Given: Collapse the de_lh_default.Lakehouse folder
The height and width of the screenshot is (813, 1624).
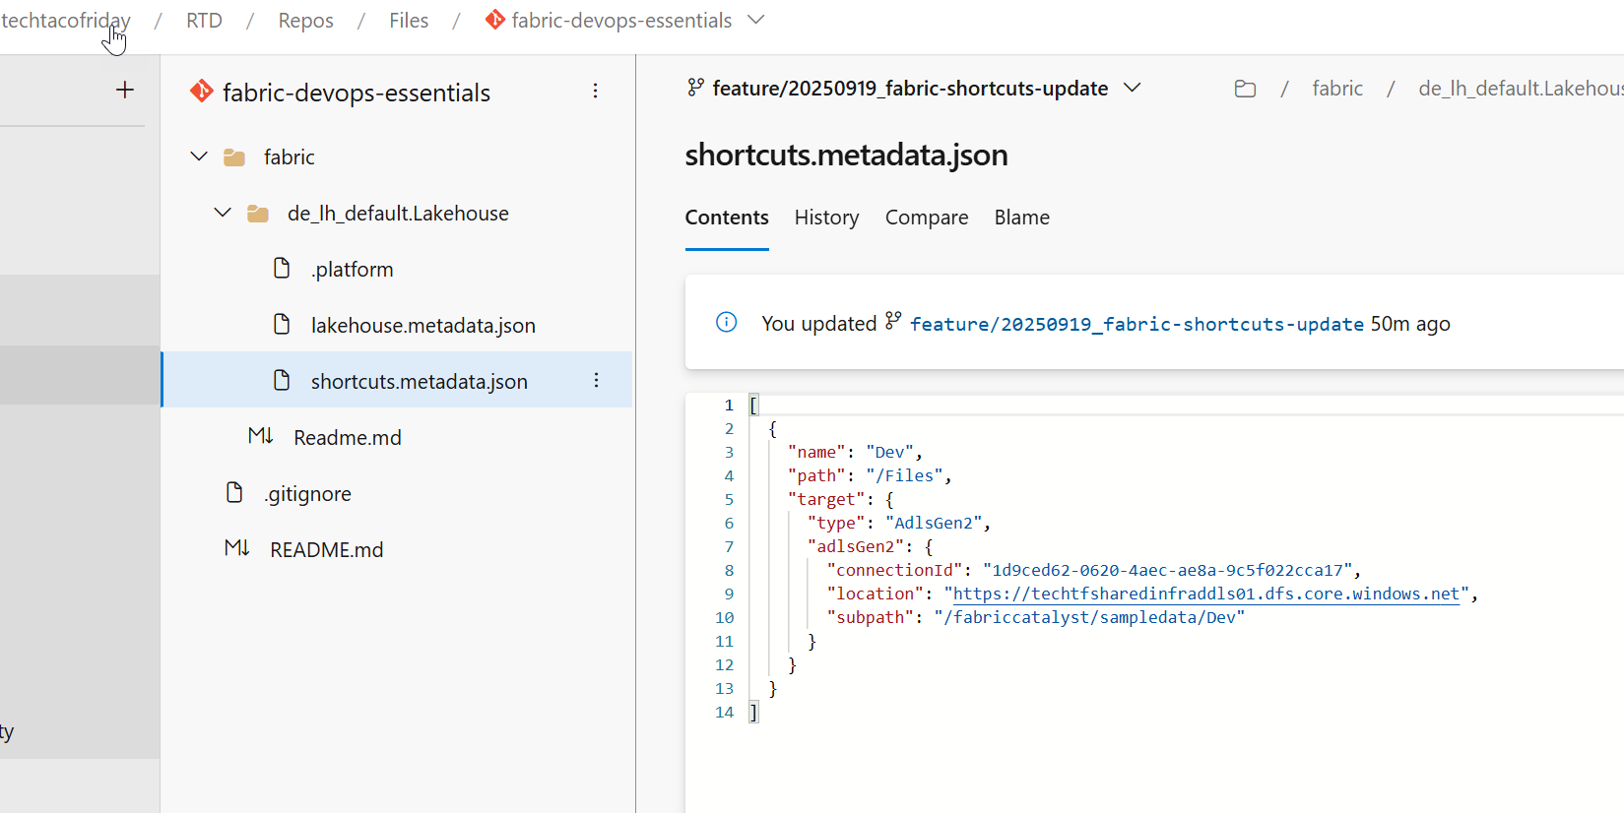Looking at the screenshot, I should click(223, 213).
